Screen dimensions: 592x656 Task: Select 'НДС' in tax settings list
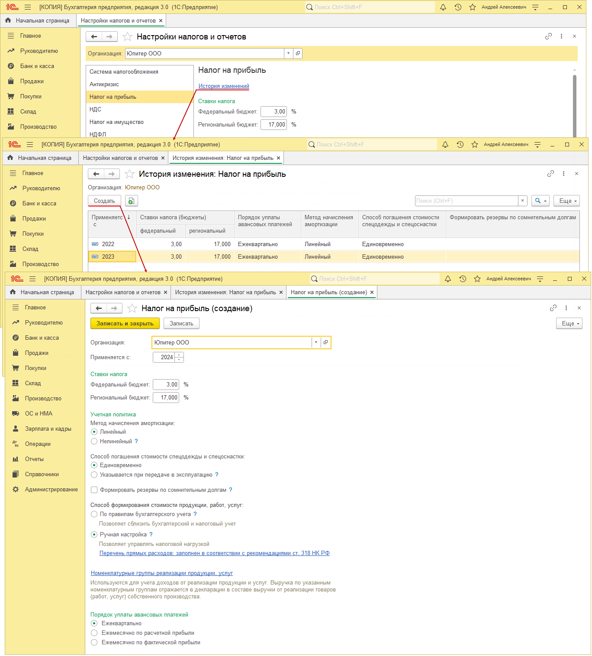click(140, 110)
